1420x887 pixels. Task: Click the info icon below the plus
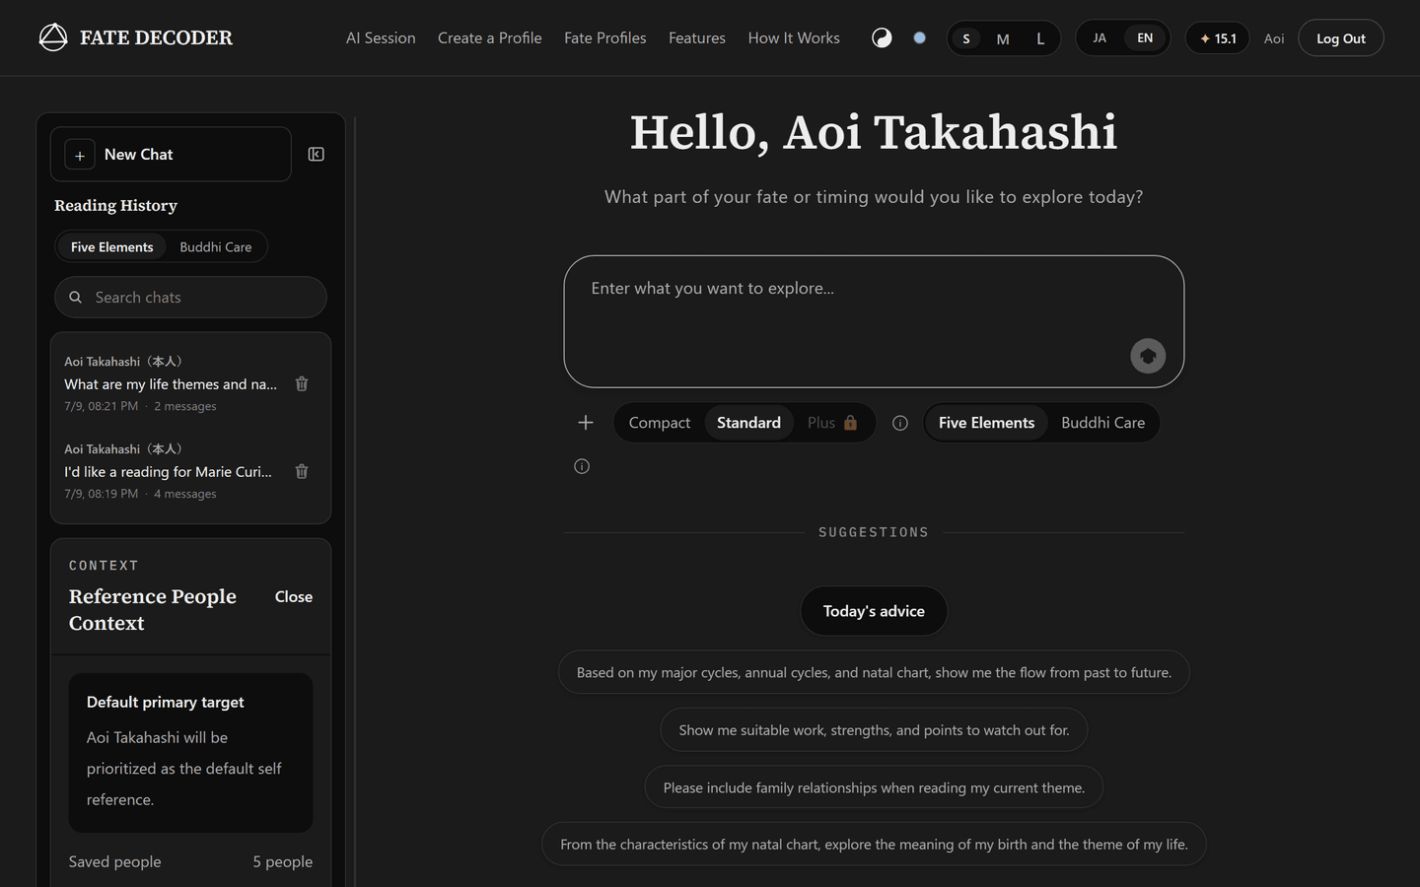coord(582,466)
